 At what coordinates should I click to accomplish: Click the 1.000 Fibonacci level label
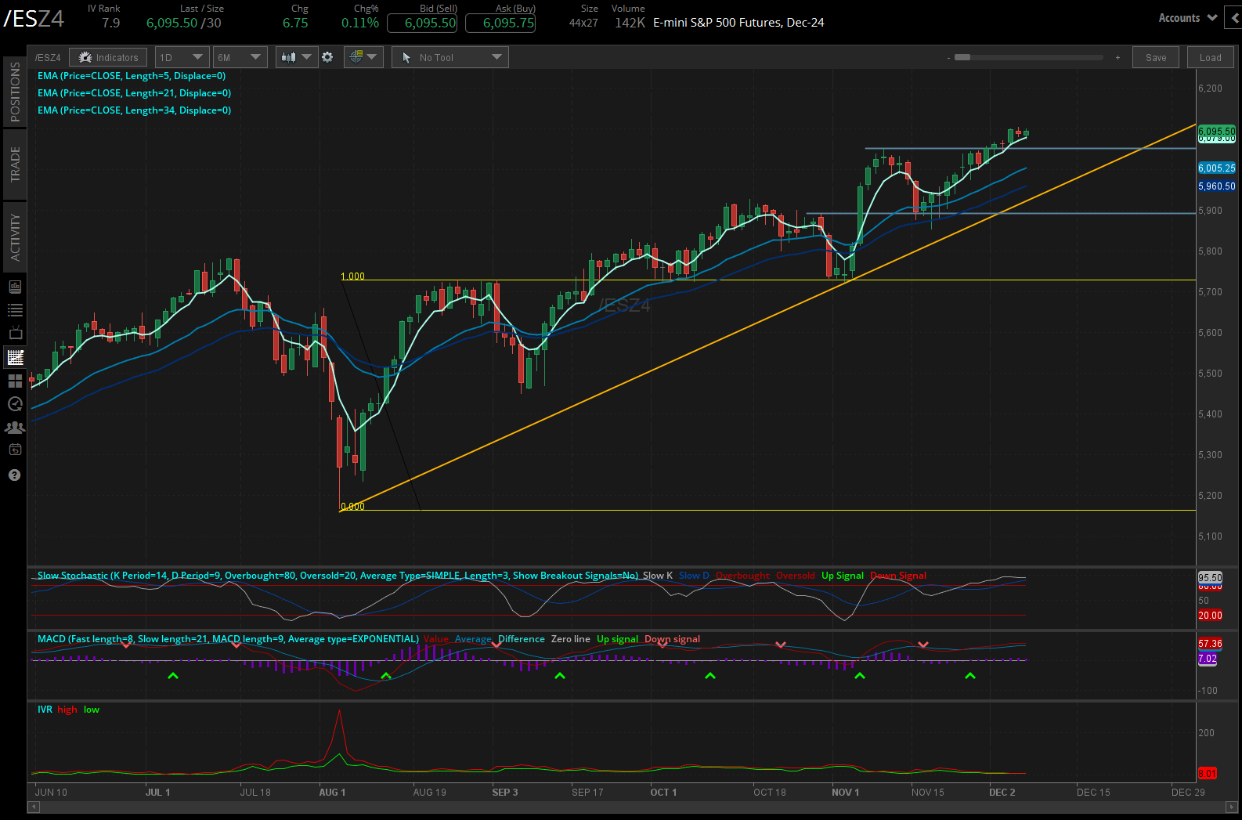click(x=352, y=276)
